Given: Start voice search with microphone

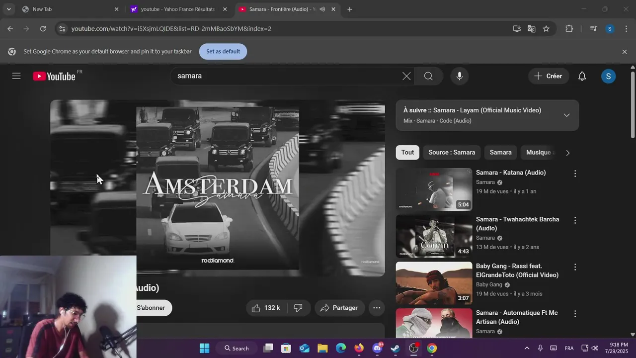Looking at the screenshot, I should coord(460,76).
